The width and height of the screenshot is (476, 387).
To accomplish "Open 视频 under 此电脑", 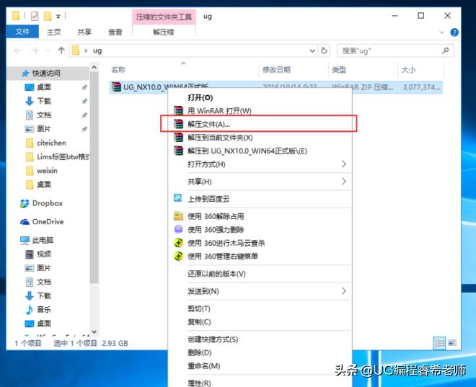I will tap(44, 254).
